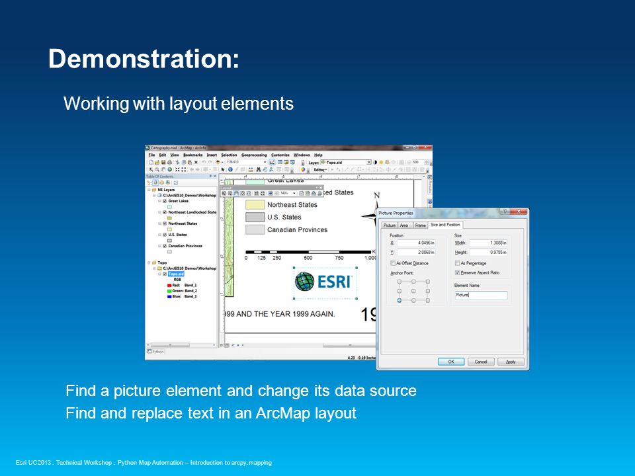Select the Pan hand tool
Image resolution: width=635 pixels, height=476 pixels.
coord(163,170)
